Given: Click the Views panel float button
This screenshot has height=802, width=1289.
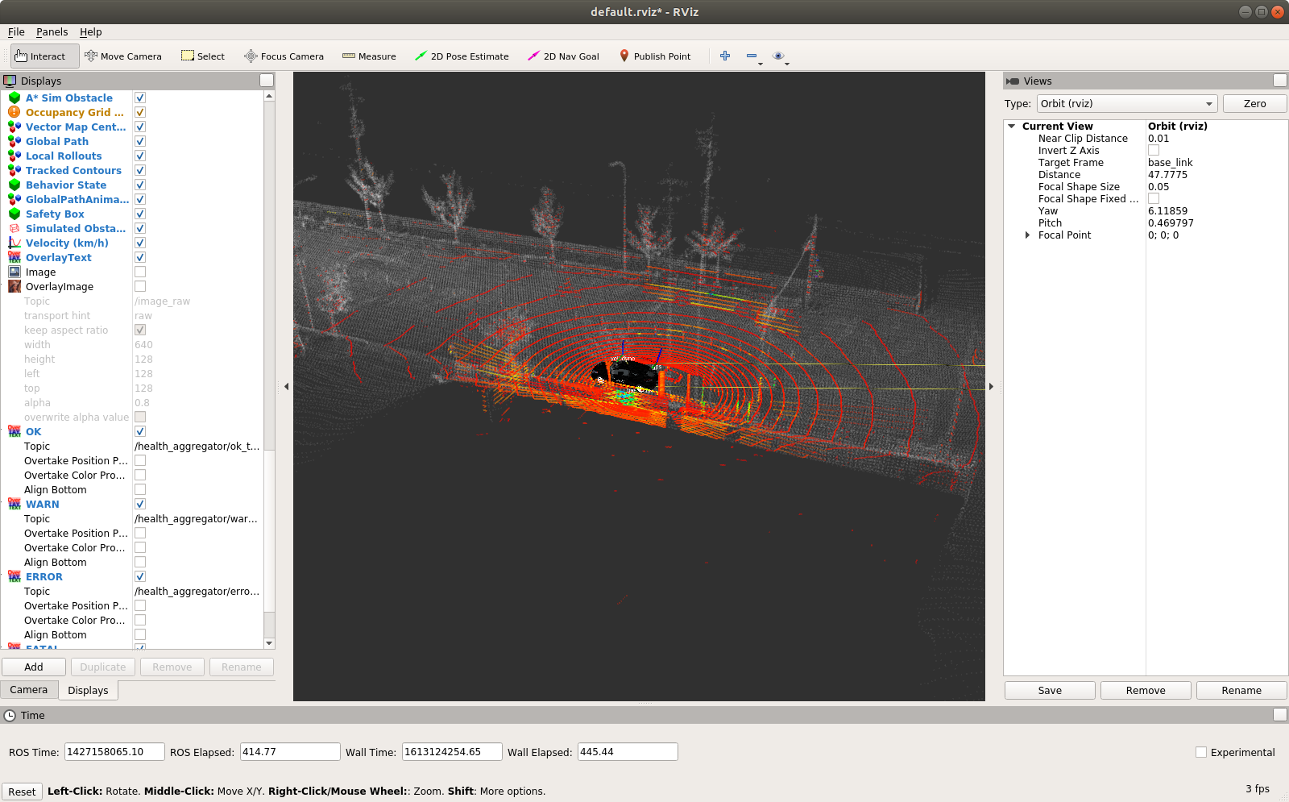Looking at the screenshot, I should (1279, 81).
